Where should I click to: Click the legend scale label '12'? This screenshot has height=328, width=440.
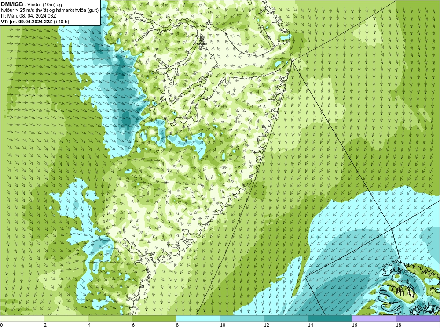[266, 325]
